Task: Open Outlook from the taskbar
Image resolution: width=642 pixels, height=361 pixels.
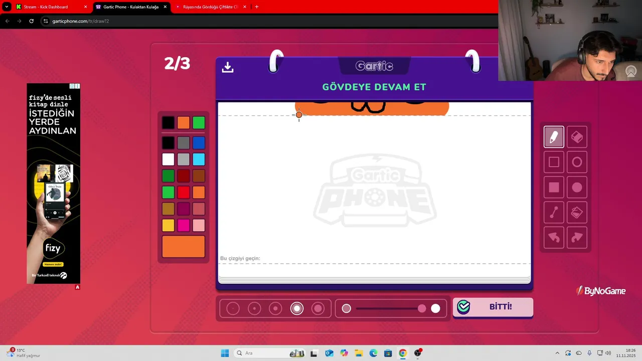Action: [x=329, y=353]
